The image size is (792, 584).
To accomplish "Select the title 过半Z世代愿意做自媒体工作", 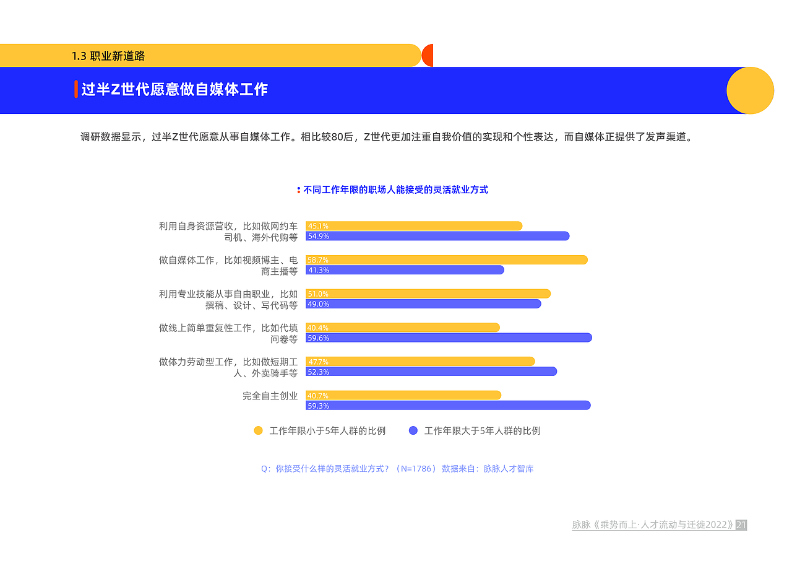I will pyautogui.click(x=174, y=89).
